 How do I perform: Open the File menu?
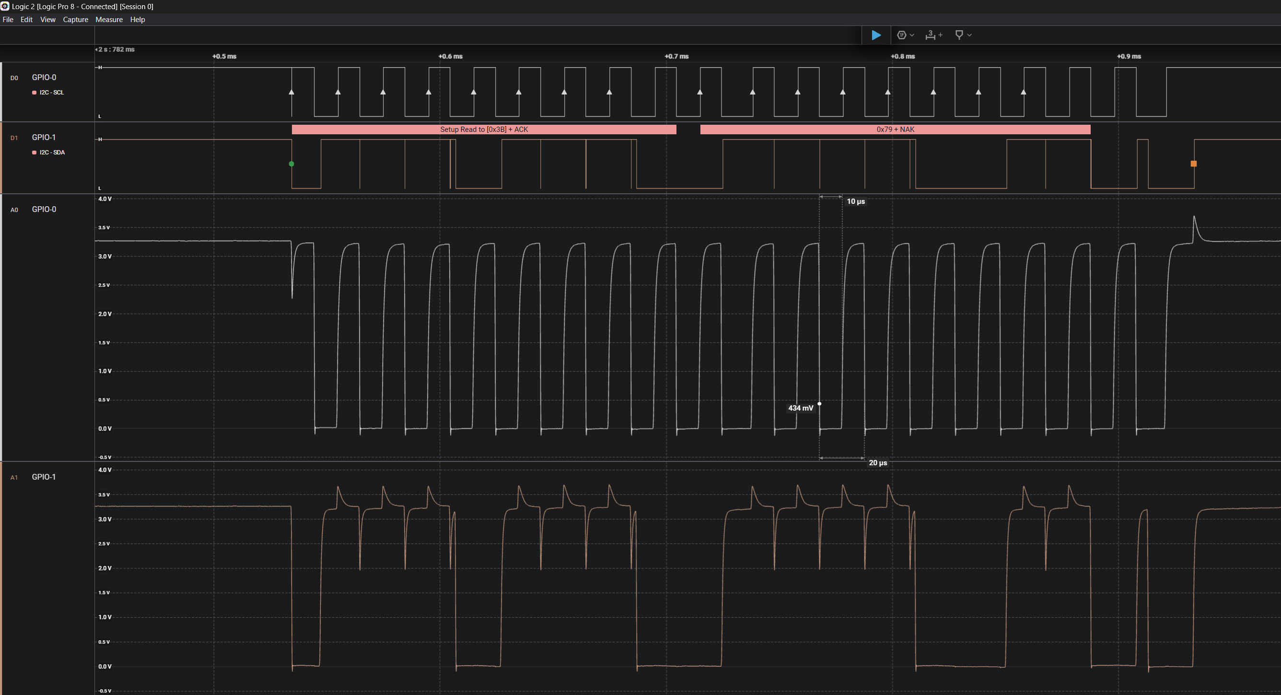[8, 19]
